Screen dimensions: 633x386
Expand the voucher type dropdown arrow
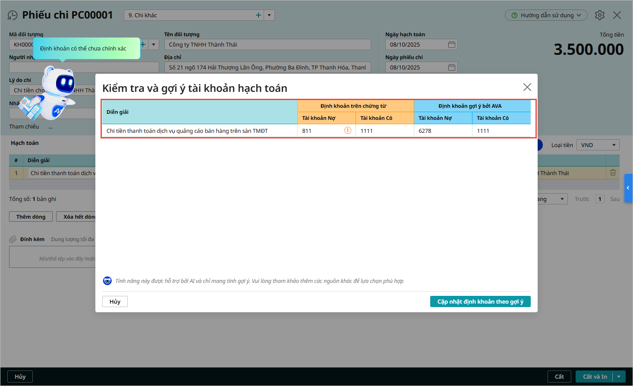[x=269, y=15]
